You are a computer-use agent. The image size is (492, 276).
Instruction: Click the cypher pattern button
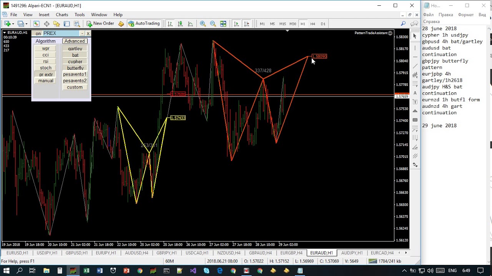tap(75, 62)
